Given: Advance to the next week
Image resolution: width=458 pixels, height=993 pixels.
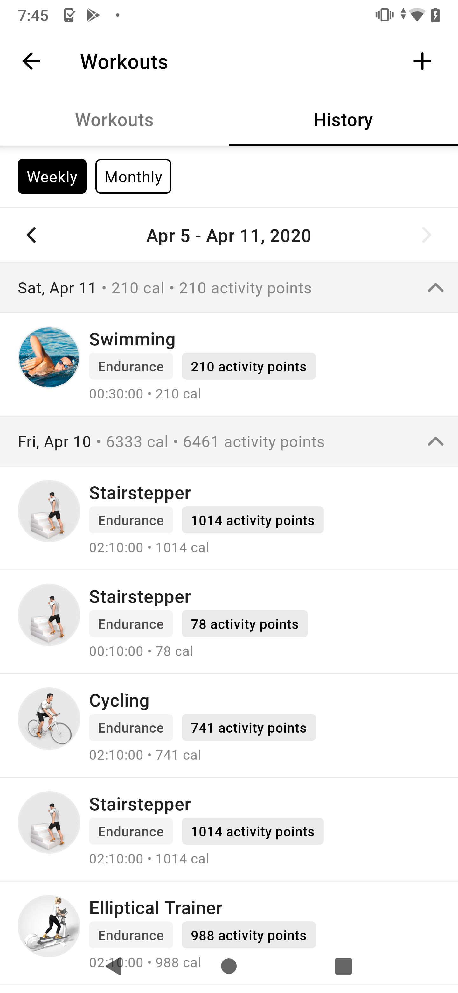Looking at the screenshot, I should [427, 235].
